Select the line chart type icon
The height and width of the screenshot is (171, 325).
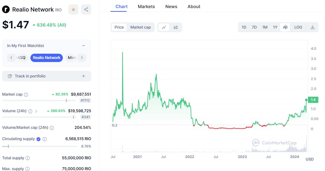(164, 27)
